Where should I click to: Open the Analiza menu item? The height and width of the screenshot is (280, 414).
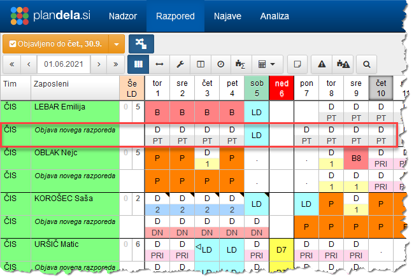tap(275, 16)
